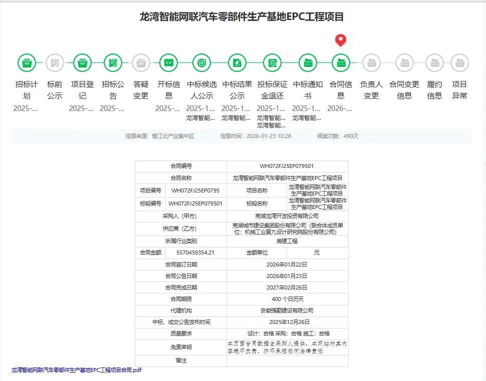The width and height of the screenshot is (486, 381).
Task: Open the 中标候选人公示 target icon
Action: [x=201, y=63]
